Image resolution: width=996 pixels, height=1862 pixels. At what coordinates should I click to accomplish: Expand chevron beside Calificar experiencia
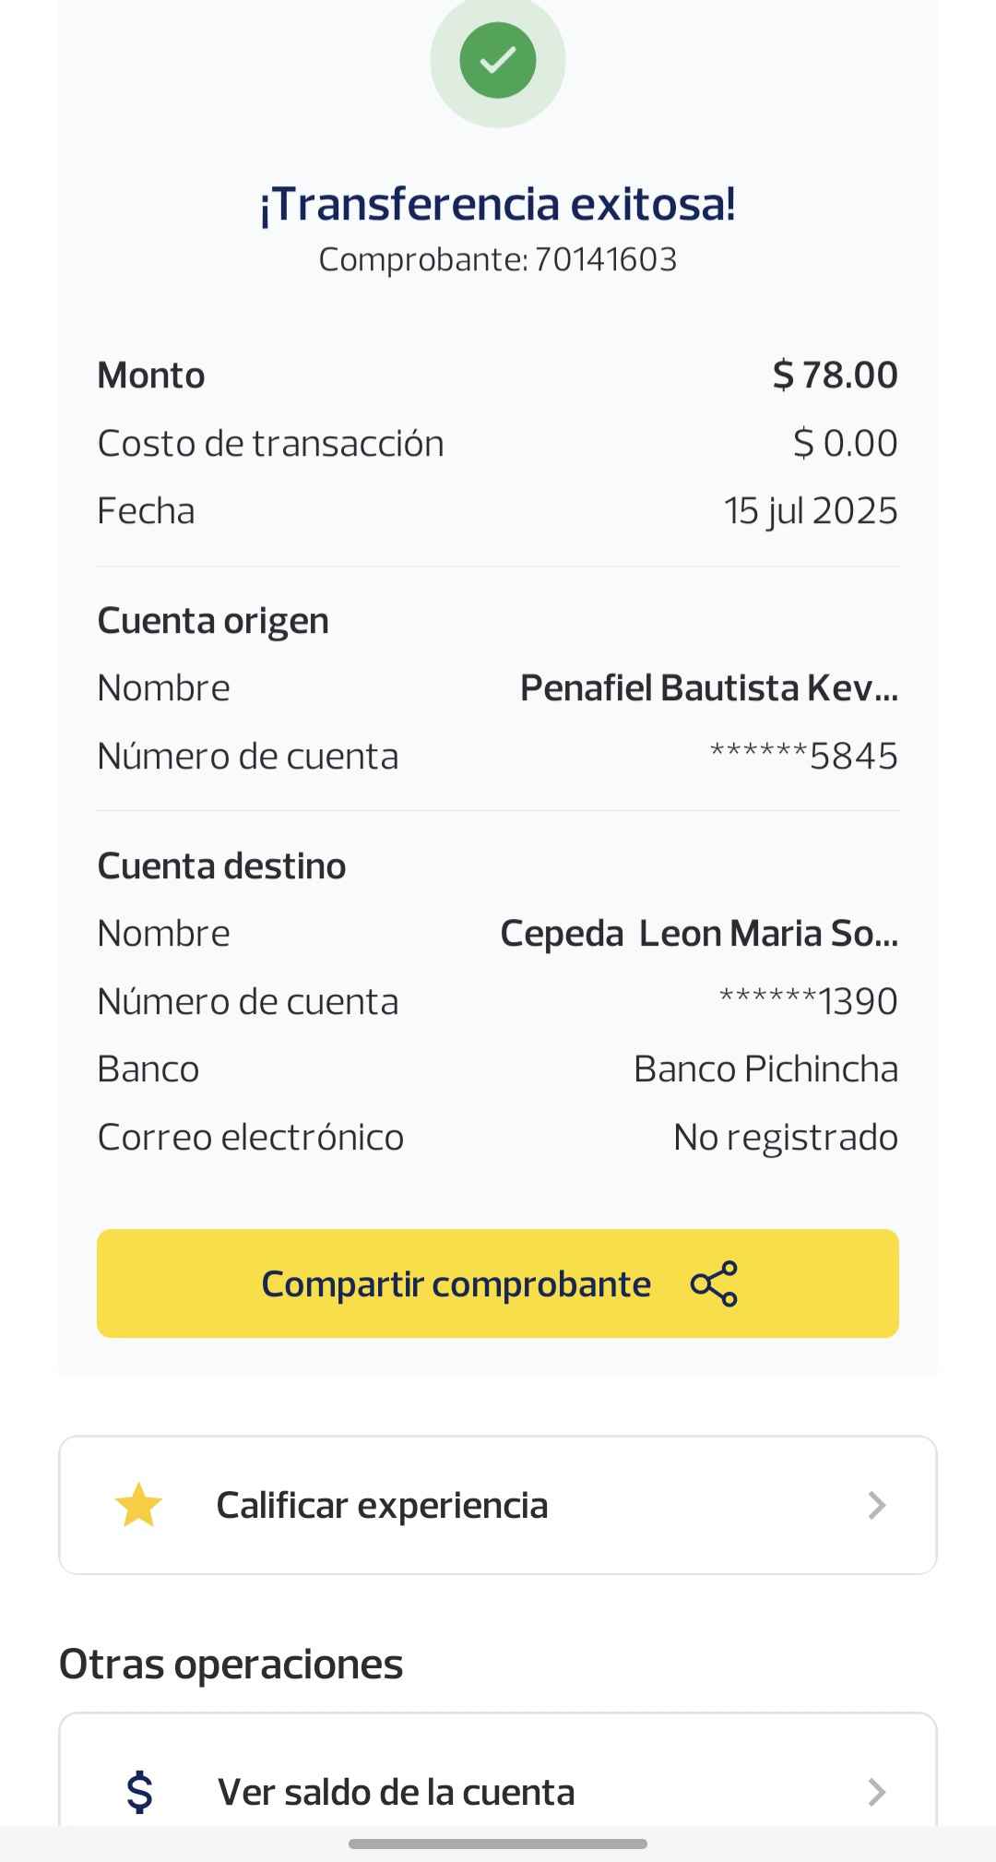click(876, 1505)
